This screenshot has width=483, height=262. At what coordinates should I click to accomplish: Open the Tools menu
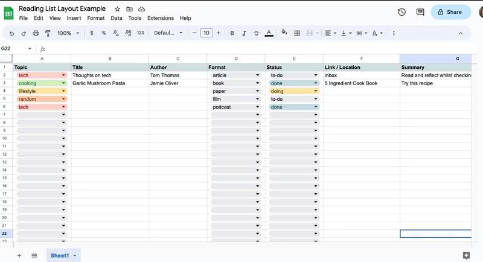click(x=135, y=18)
